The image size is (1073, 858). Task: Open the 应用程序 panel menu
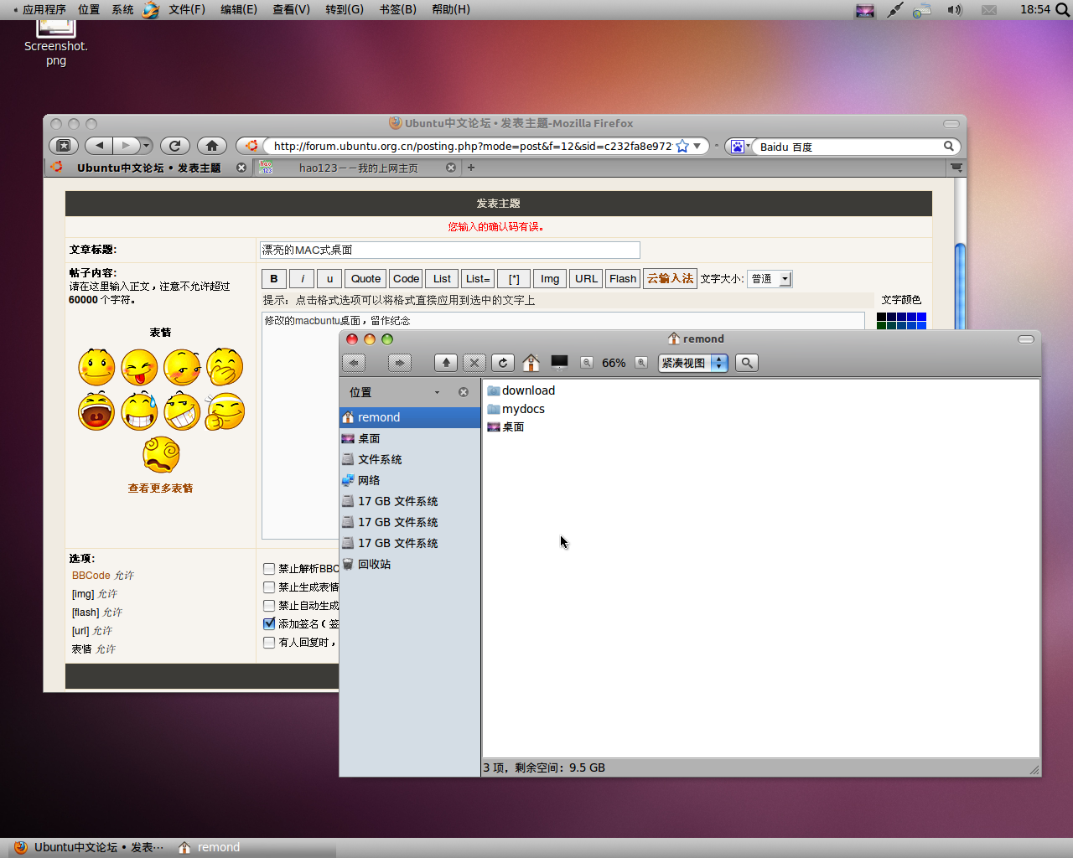coord(44,9)
